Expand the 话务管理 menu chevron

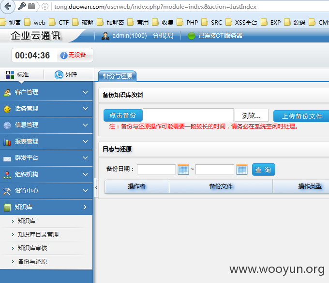click(85, 109)
